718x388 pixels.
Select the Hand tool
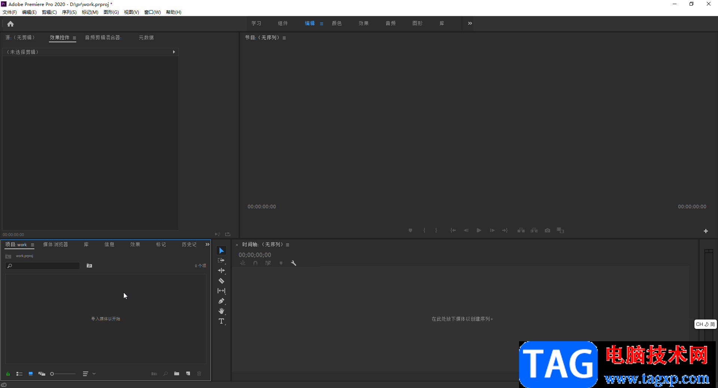[221, 311]
